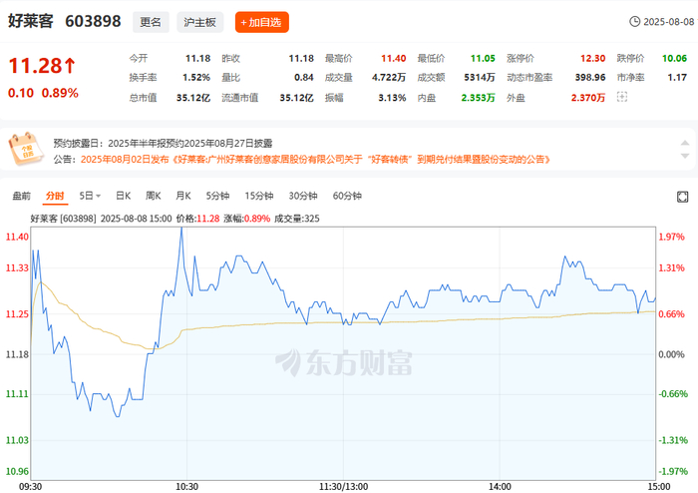The width and height of the screenshot is (698, 493).
Task: Click the 11:30/13:00 time axis label
Action: click(343, 487)
